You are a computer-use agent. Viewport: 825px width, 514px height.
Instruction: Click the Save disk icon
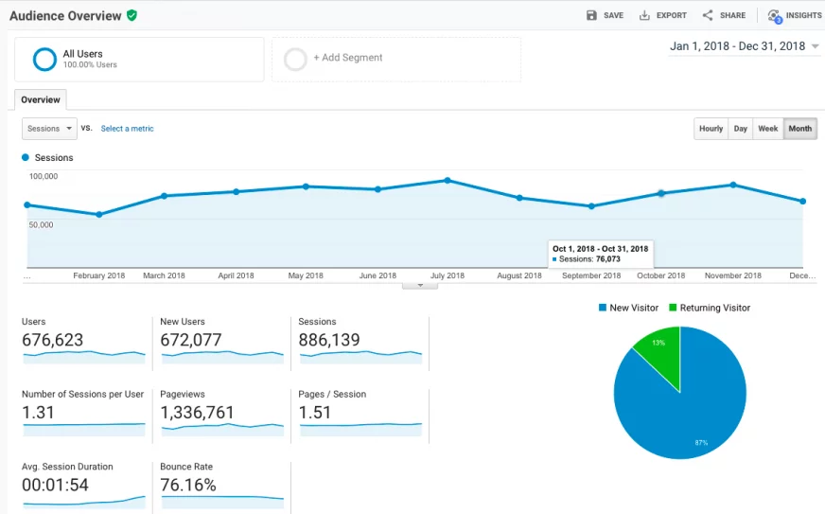click(591, 15)
